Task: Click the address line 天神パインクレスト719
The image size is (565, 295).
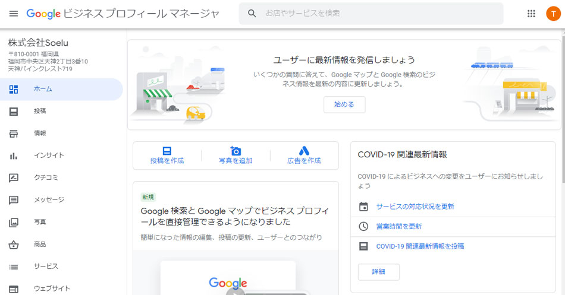Action: click(40, 69)
